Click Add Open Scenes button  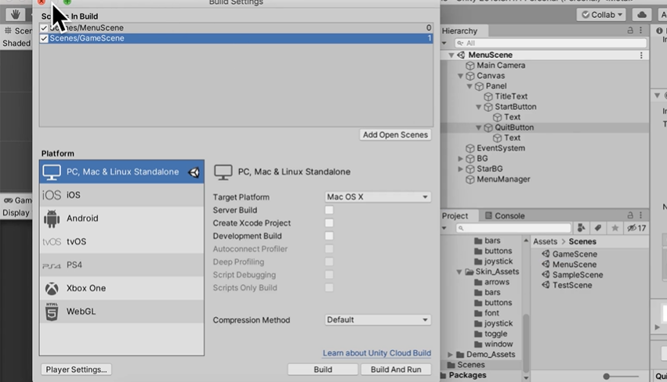(x=395, y=135)
